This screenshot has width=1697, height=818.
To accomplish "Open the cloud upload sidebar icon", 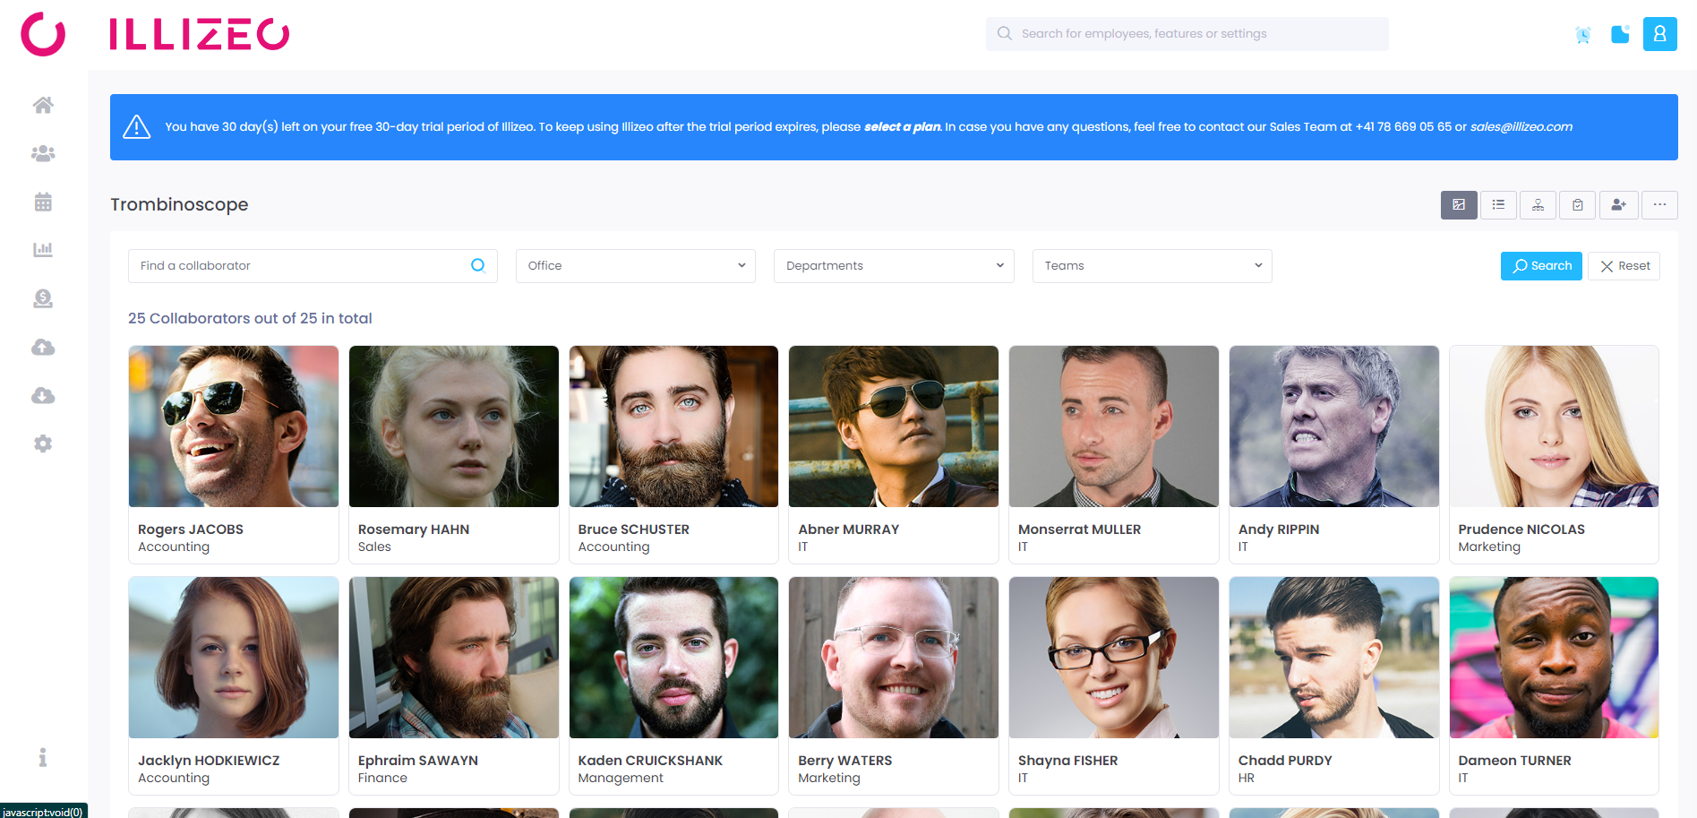I will (43, 347).
